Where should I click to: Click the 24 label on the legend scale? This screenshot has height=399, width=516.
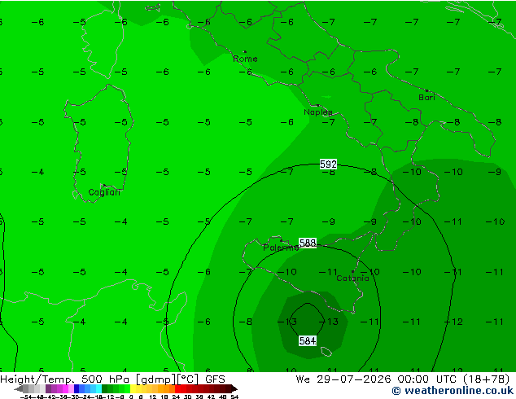[x=176, y=397]
